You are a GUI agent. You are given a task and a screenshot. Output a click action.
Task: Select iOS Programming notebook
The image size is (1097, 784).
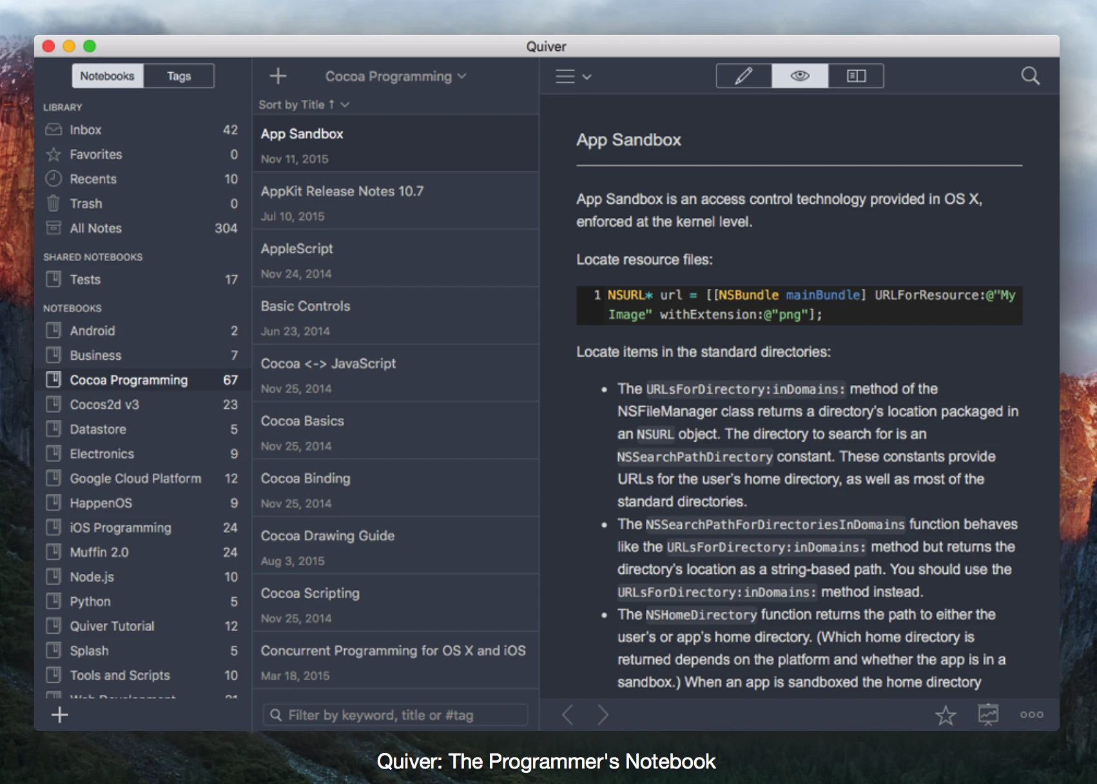click(x=142, y=527)
